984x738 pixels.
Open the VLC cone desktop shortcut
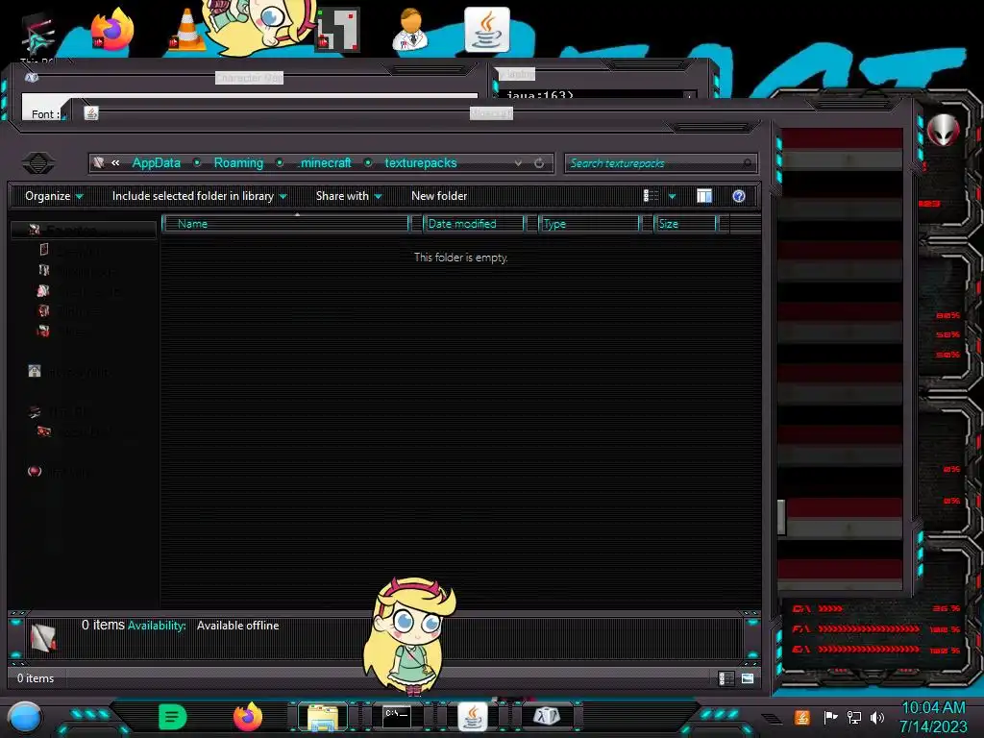click(186, 30)
